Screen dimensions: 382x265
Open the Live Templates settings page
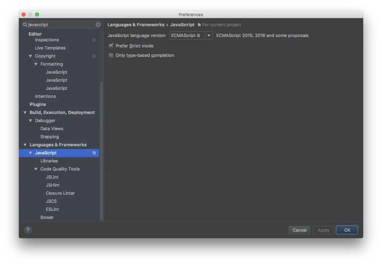coord(50,48)
